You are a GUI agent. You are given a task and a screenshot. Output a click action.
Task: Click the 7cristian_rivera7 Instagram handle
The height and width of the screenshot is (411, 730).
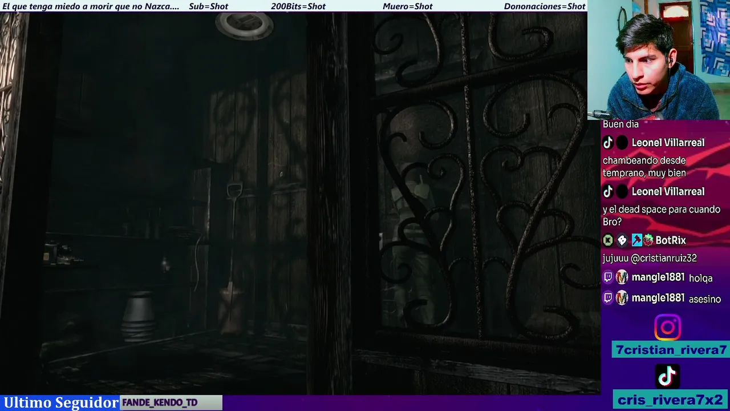click(671, 350)
